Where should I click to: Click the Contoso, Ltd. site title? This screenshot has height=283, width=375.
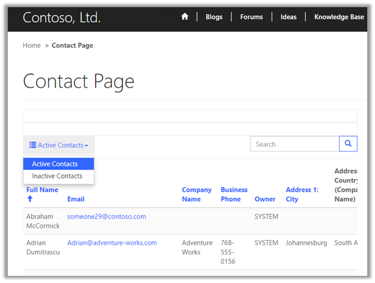tap(62, 17)
